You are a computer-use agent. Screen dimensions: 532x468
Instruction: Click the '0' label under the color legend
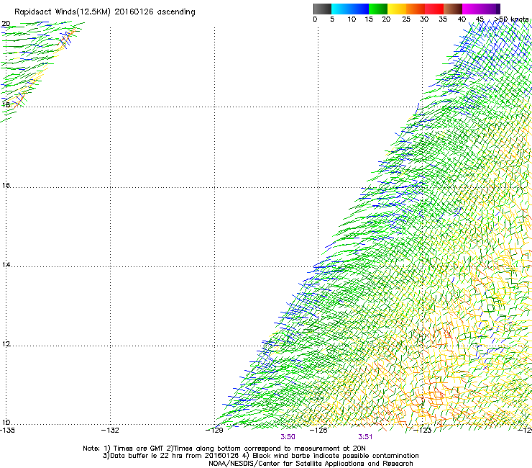315,19
